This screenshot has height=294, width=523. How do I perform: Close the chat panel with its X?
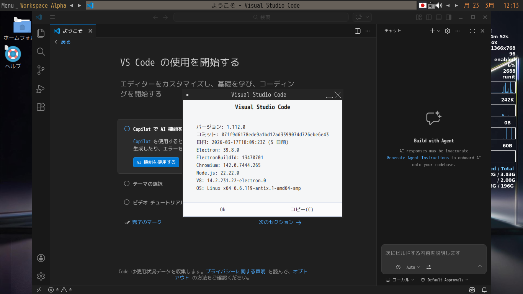coord(482,31)
